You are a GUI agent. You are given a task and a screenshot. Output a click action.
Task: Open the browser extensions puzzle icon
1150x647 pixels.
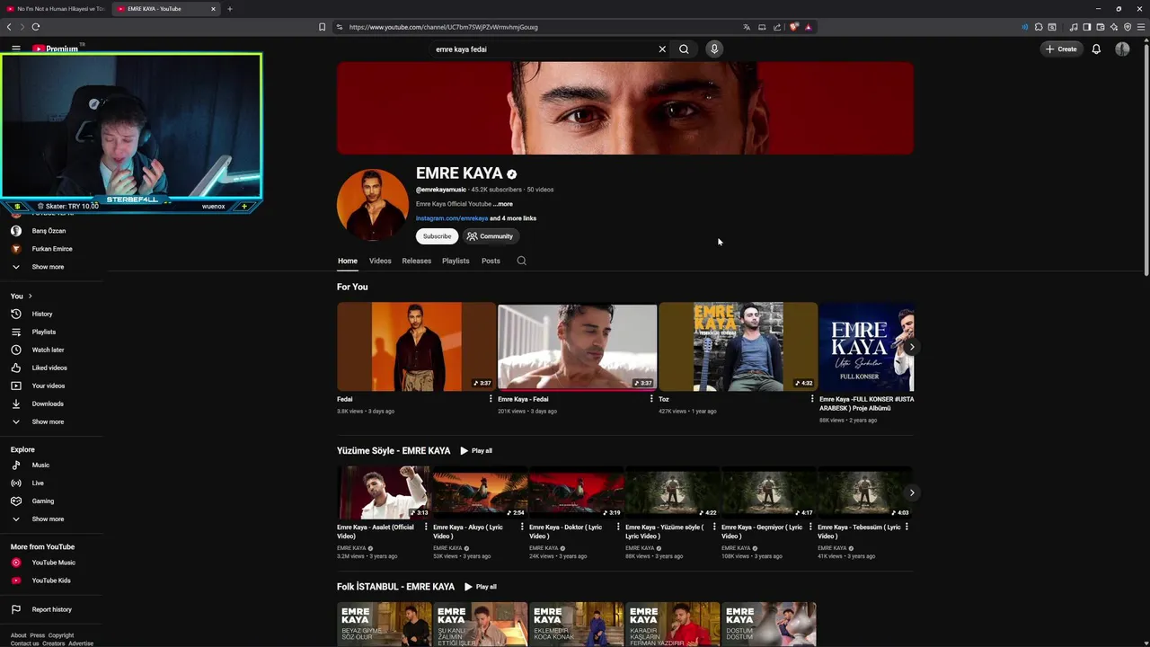(1039, 27)
